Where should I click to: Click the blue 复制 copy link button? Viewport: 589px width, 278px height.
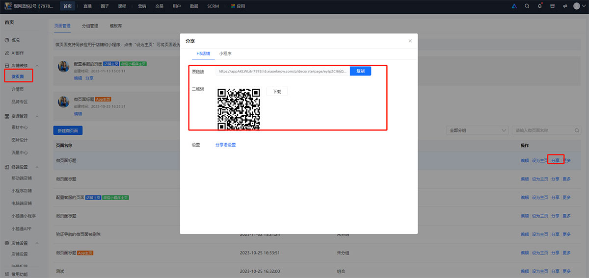click(360, 71)
